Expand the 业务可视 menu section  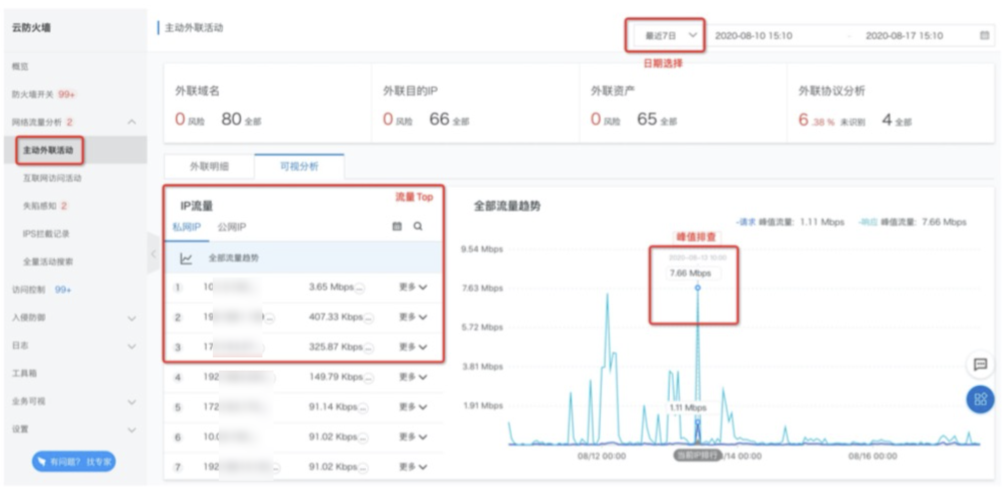pyautogui.click(x=132, y=402)
